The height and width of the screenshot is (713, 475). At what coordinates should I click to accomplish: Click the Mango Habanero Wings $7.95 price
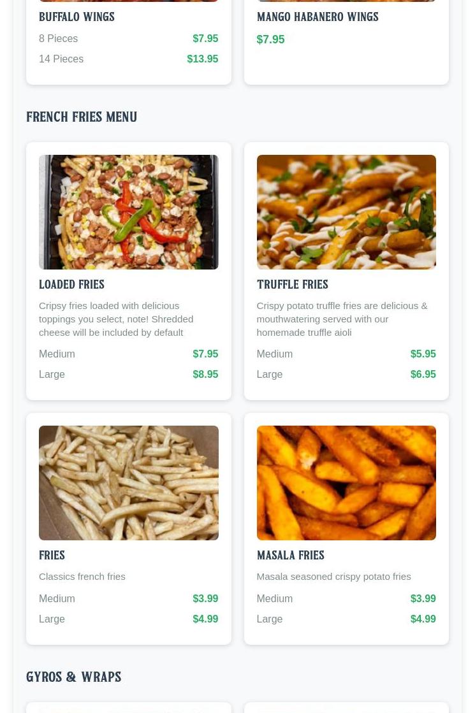click(x=271, y=40)
